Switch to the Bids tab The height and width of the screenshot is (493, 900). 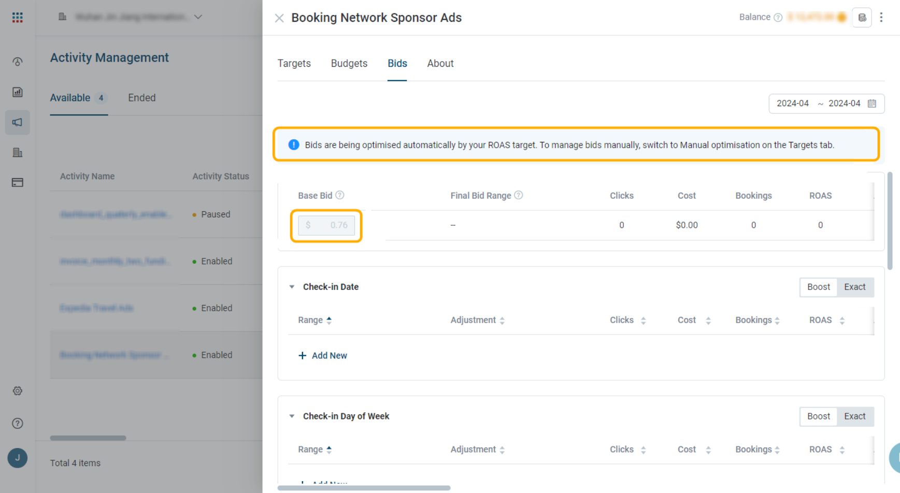pyautogui.click(x=397, y=63)
